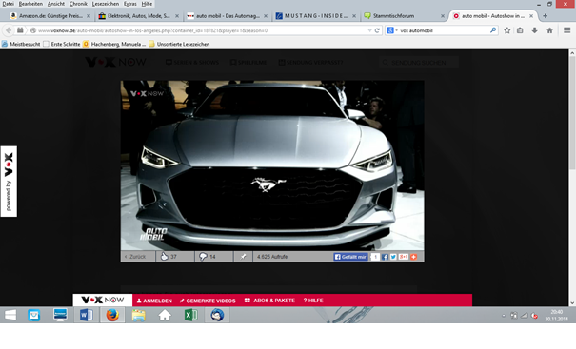
Task: Open Spielfilme in the top navigation
Action: coord(248,63)
